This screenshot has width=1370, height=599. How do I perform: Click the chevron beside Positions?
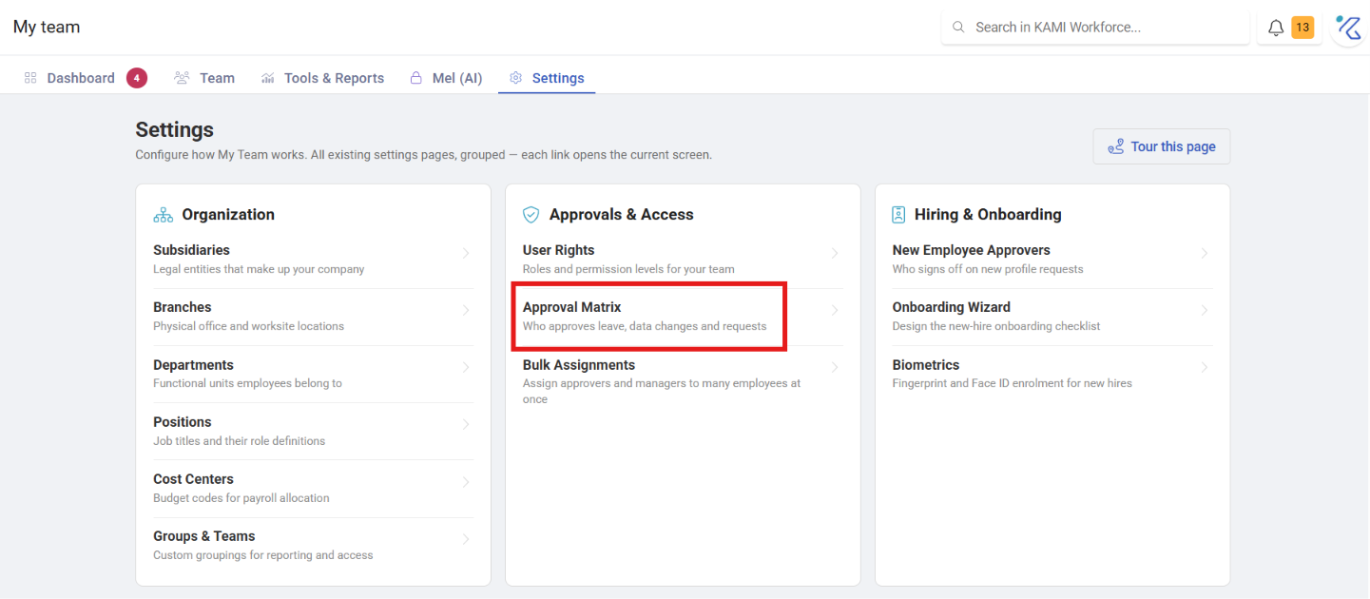[x=466, y=424]
